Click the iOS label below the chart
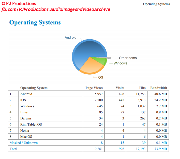Image resolution: width=180 pixels, height=159 pixels. [100, 78]
